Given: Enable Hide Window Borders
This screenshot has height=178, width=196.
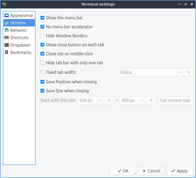Looking at the screenshot, I should [x=42, y=36].
